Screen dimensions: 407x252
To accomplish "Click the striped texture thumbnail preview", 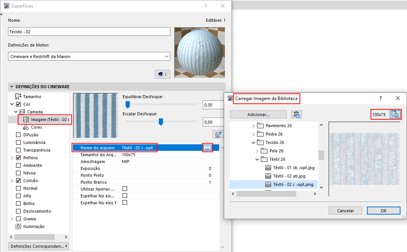I will point(95,115).
